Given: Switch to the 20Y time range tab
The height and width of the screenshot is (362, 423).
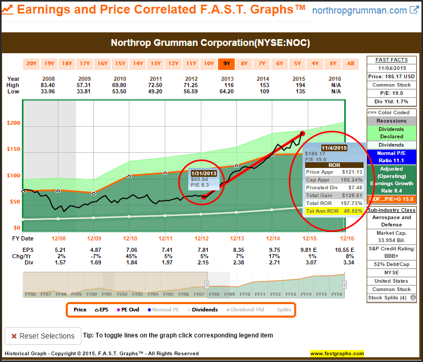Looking at the screenshot, I should (32, 64).
